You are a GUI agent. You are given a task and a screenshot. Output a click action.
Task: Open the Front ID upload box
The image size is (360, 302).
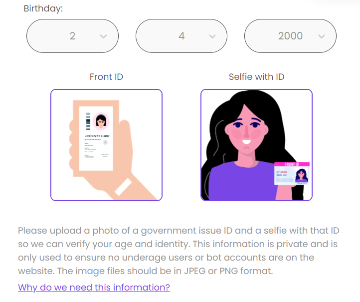[106, 145]
